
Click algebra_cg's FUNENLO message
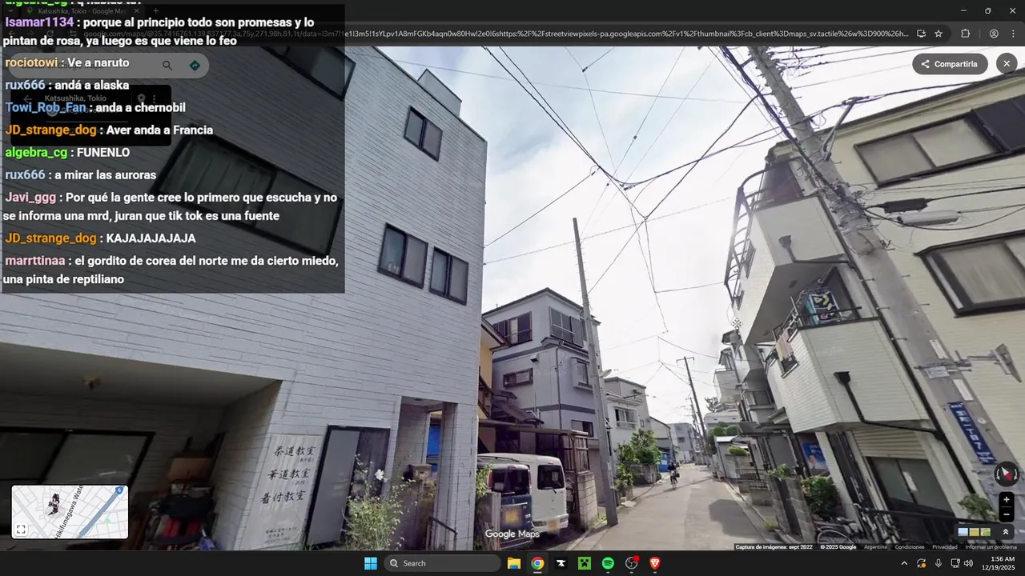point(67,152)
